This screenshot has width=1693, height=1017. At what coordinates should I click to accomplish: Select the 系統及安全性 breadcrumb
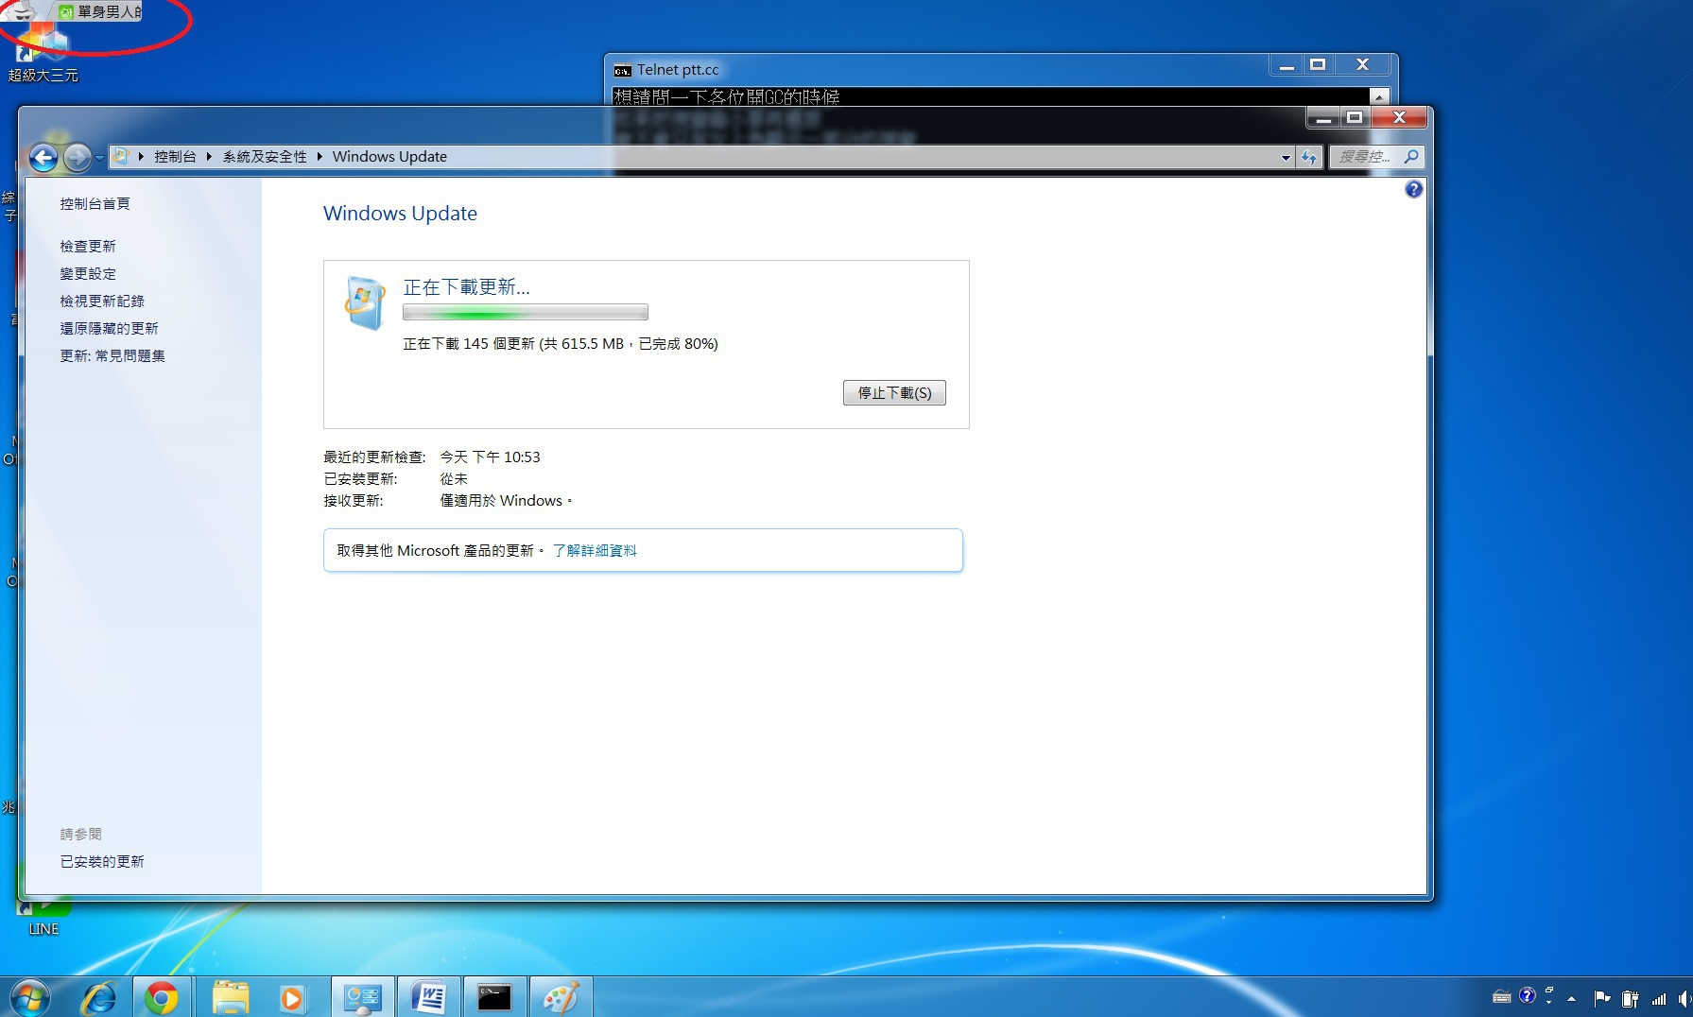click(265, 157)
